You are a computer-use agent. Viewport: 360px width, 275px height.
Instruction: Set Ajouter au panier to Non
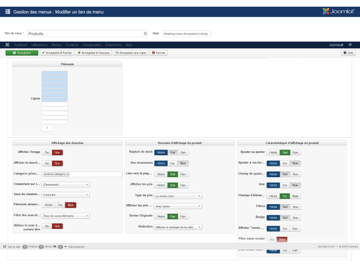[295, 152]
